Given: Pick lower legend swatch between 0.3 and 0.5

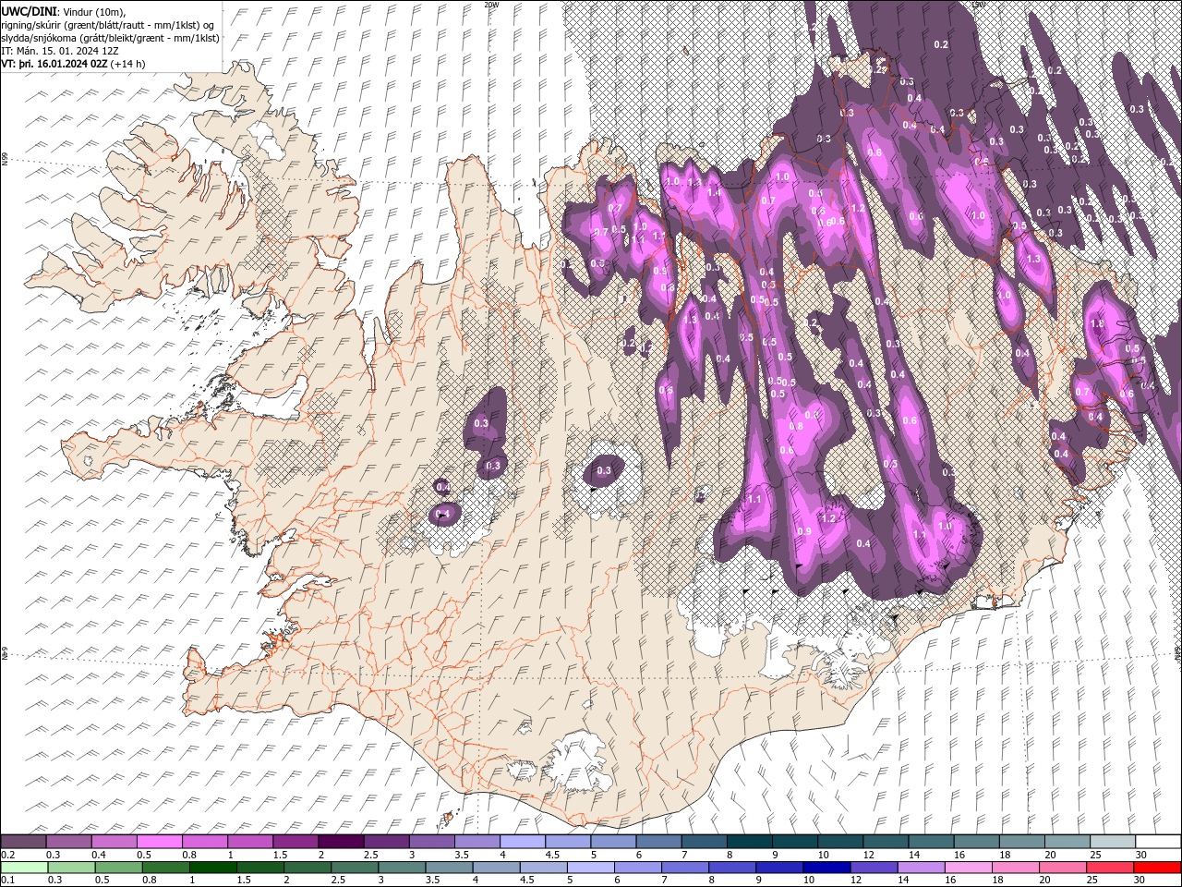Looking at the screenshot, I should click(69, 867).
